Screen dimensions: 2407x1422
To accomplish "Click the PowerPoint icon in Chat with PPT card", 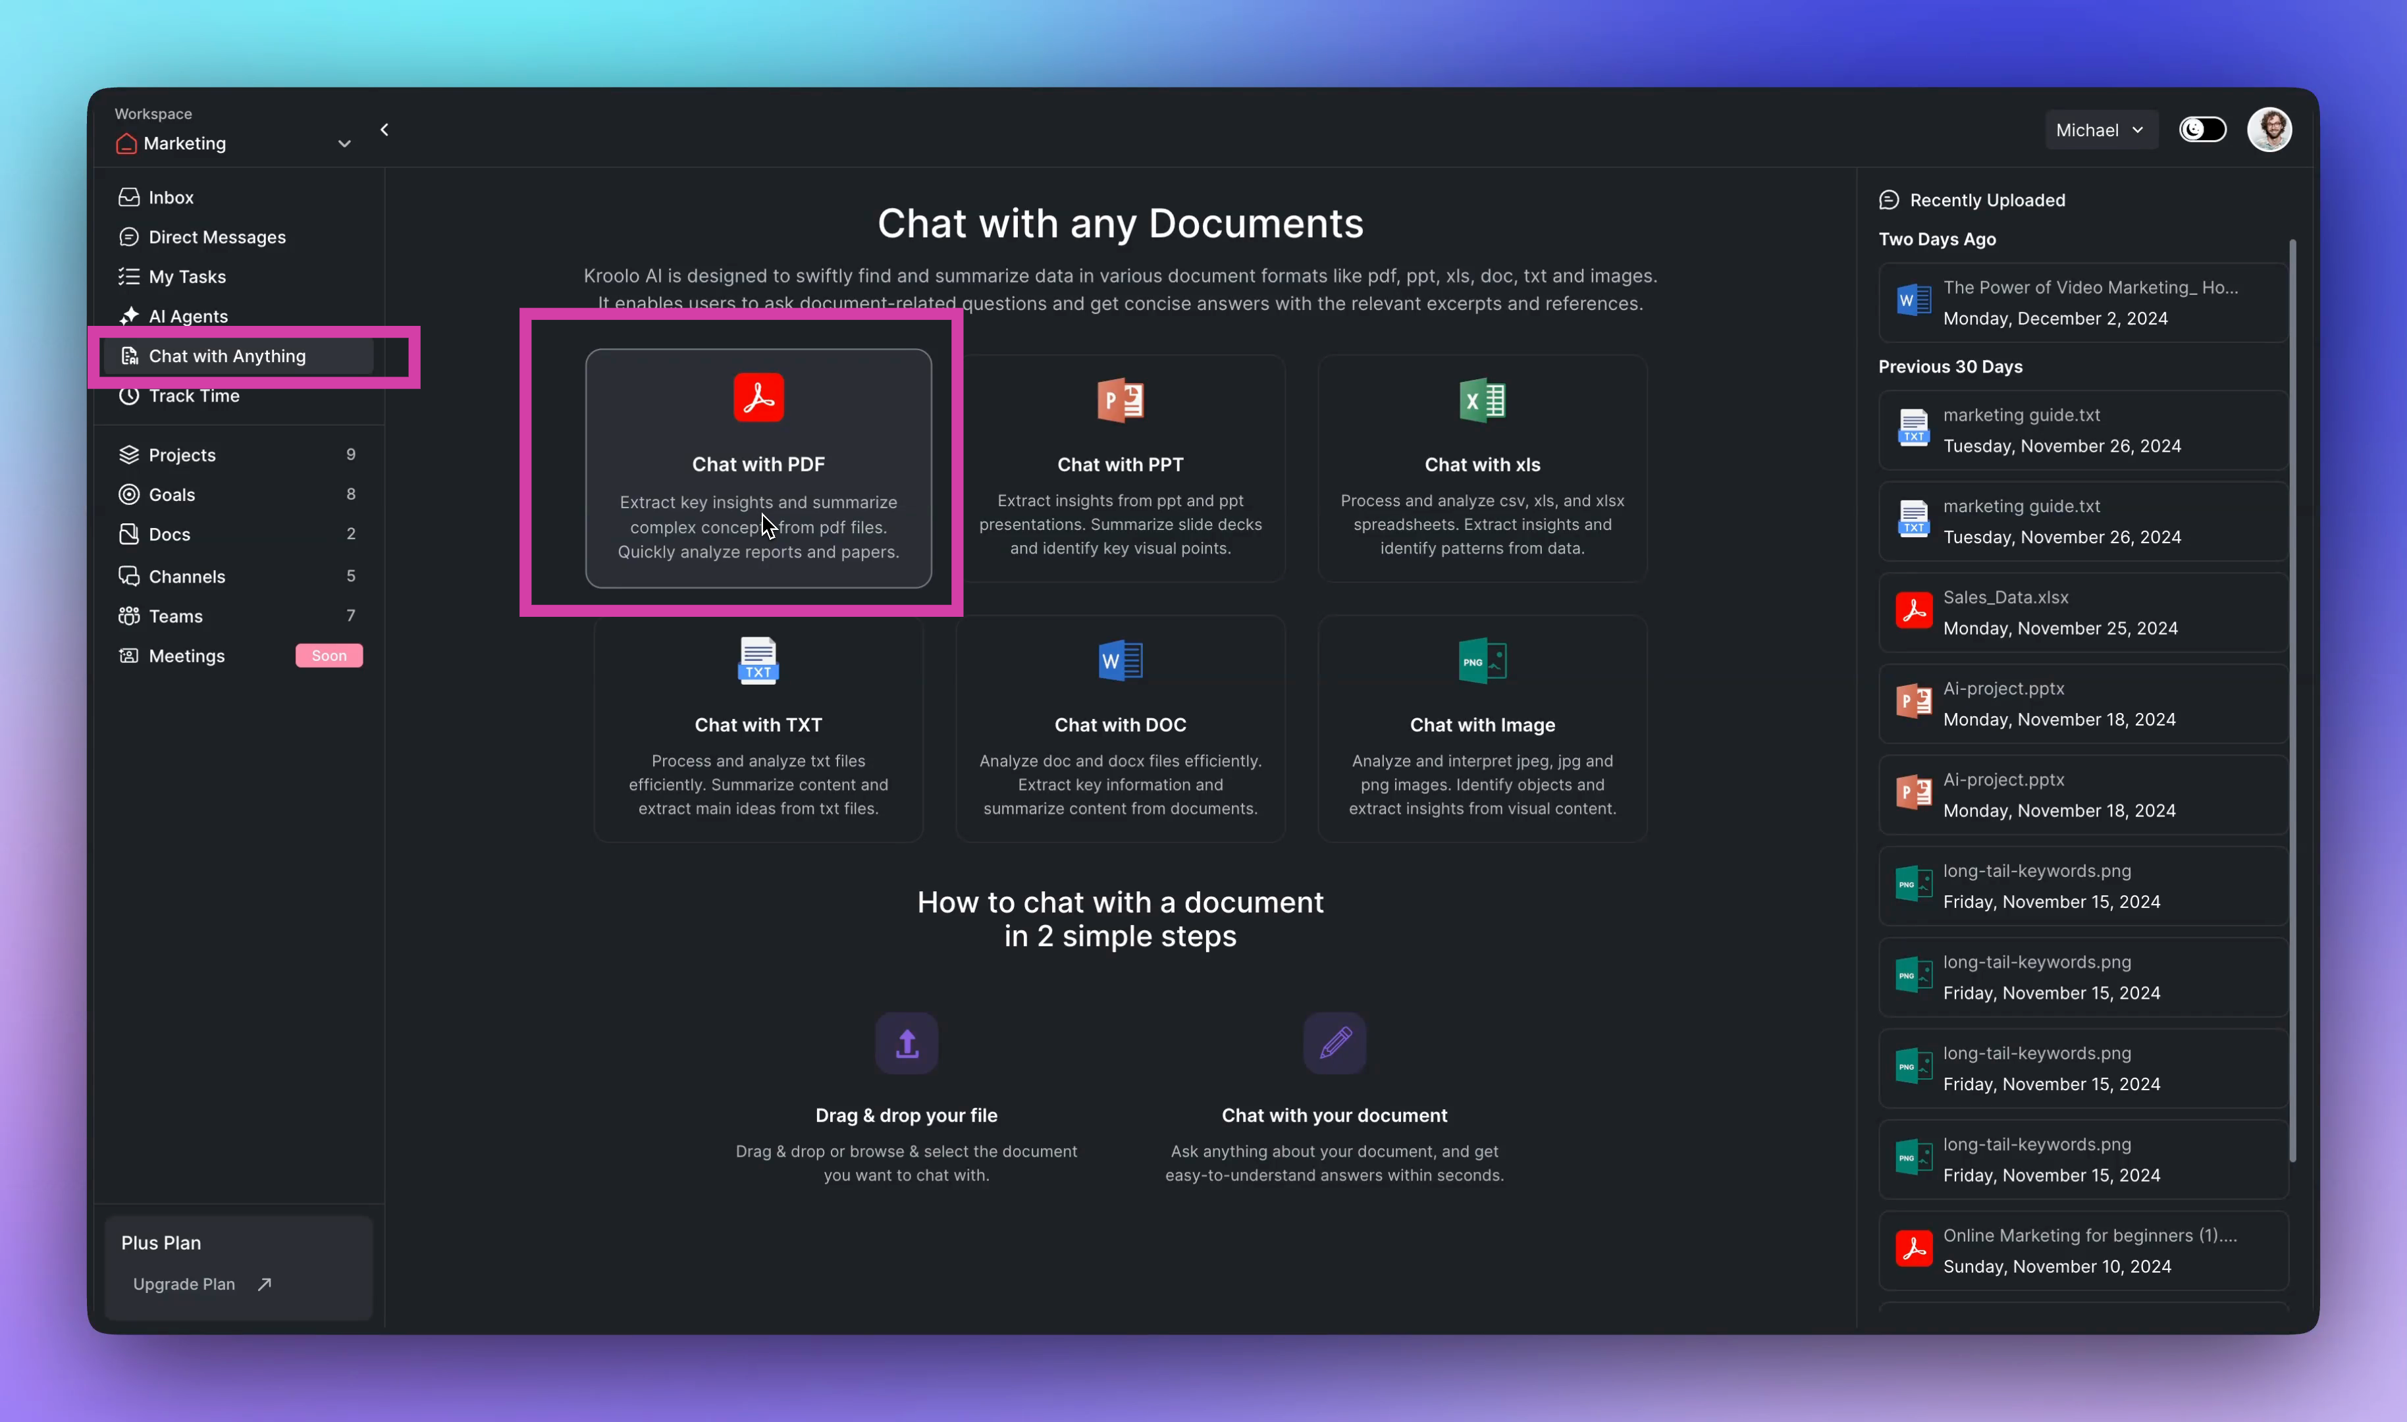I will (1120, 400).
